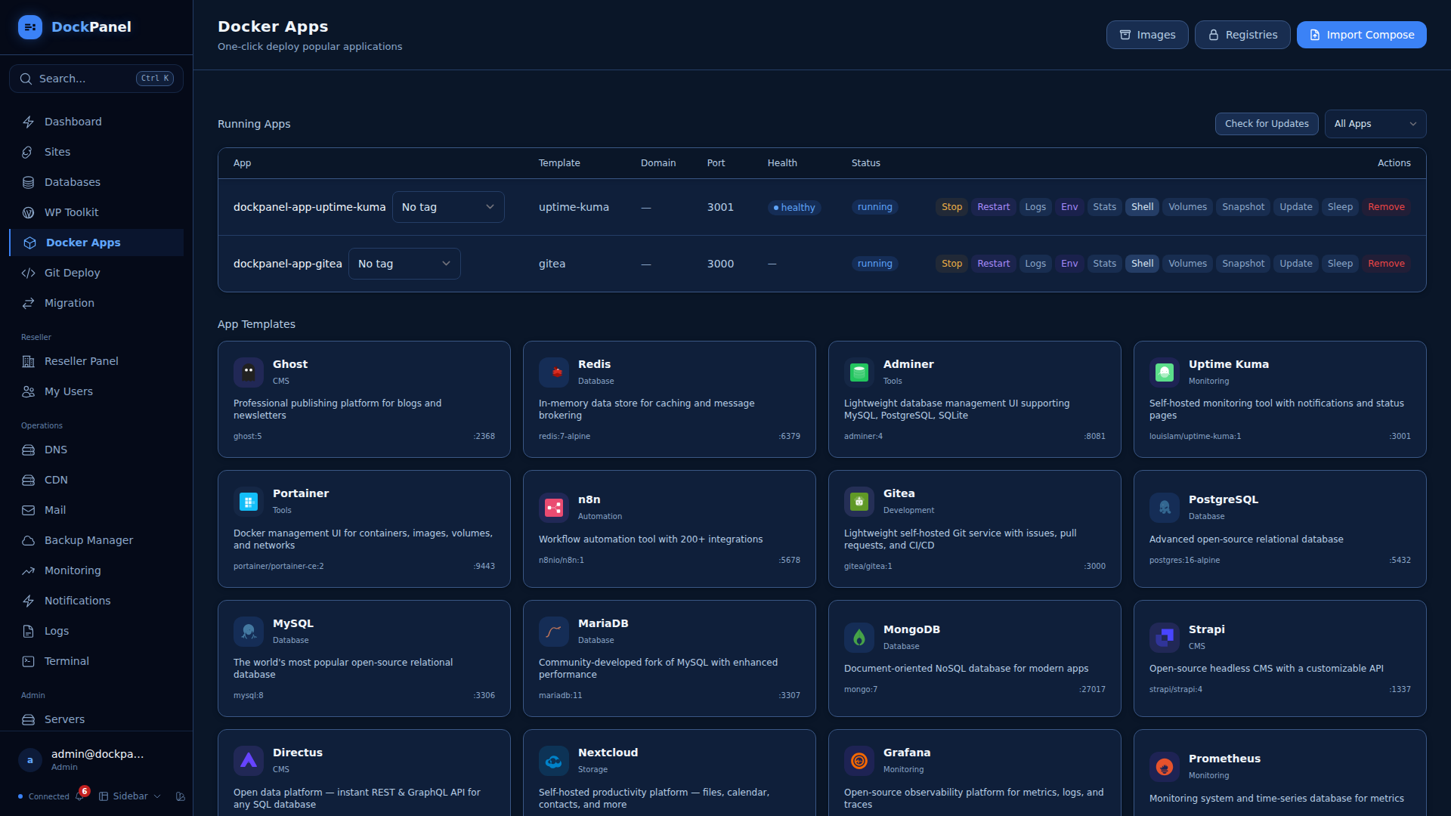1451x816 pixels.
Task: Click the Grafana template icon
Action: tap(859, 761)
